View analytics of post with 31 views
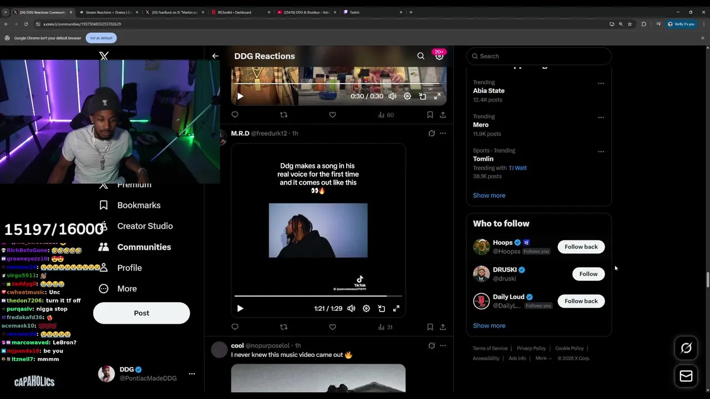This screenshot has width=710, height=399. pyautogui.click(x=385, y=327)
